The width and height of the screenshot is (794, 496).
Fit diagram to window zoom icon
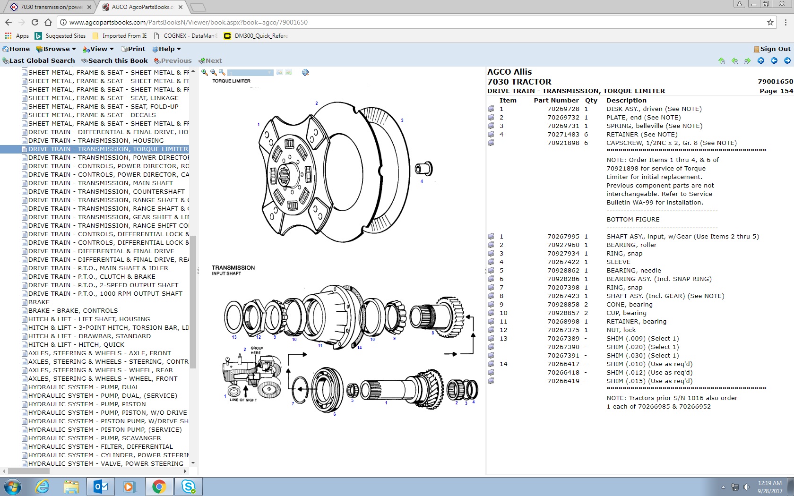pyautogui.click(x=222, y=72)
